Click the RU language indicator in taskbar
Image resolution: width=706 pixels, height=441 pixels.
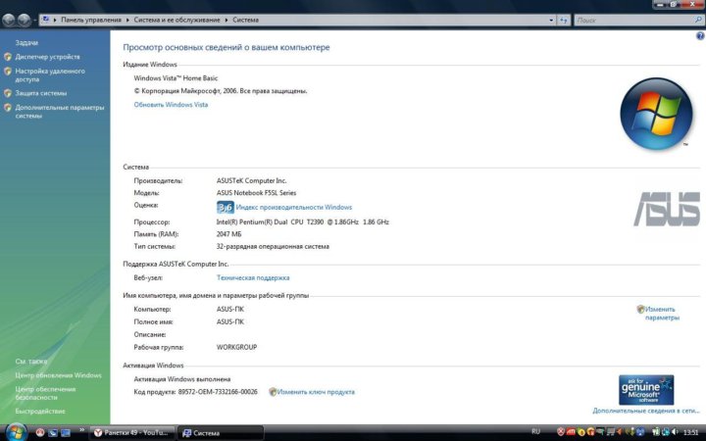tap(535, 431)
